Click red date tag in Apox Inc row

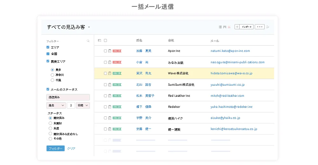click(117, 51)
